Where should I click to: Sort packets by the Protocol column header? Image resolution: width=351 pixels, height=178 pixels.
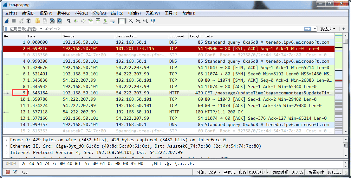(x=177, y=36)
